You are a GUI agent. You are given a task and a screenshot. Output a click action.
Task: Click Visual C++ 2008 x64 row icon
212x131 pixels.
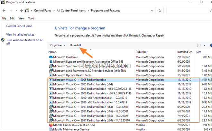pos(51,89)
